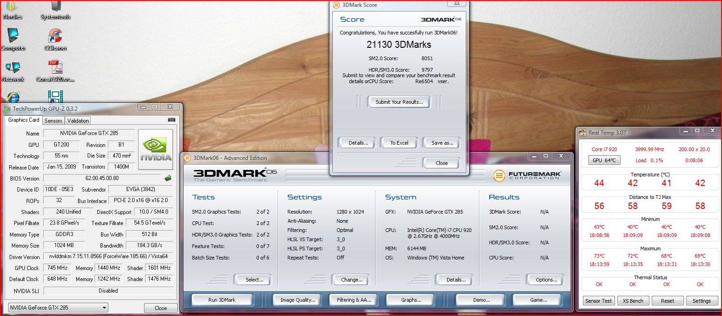Switch to the Validation tab in GPU-Z
The image size is (722, 316).
pos(78,121)
